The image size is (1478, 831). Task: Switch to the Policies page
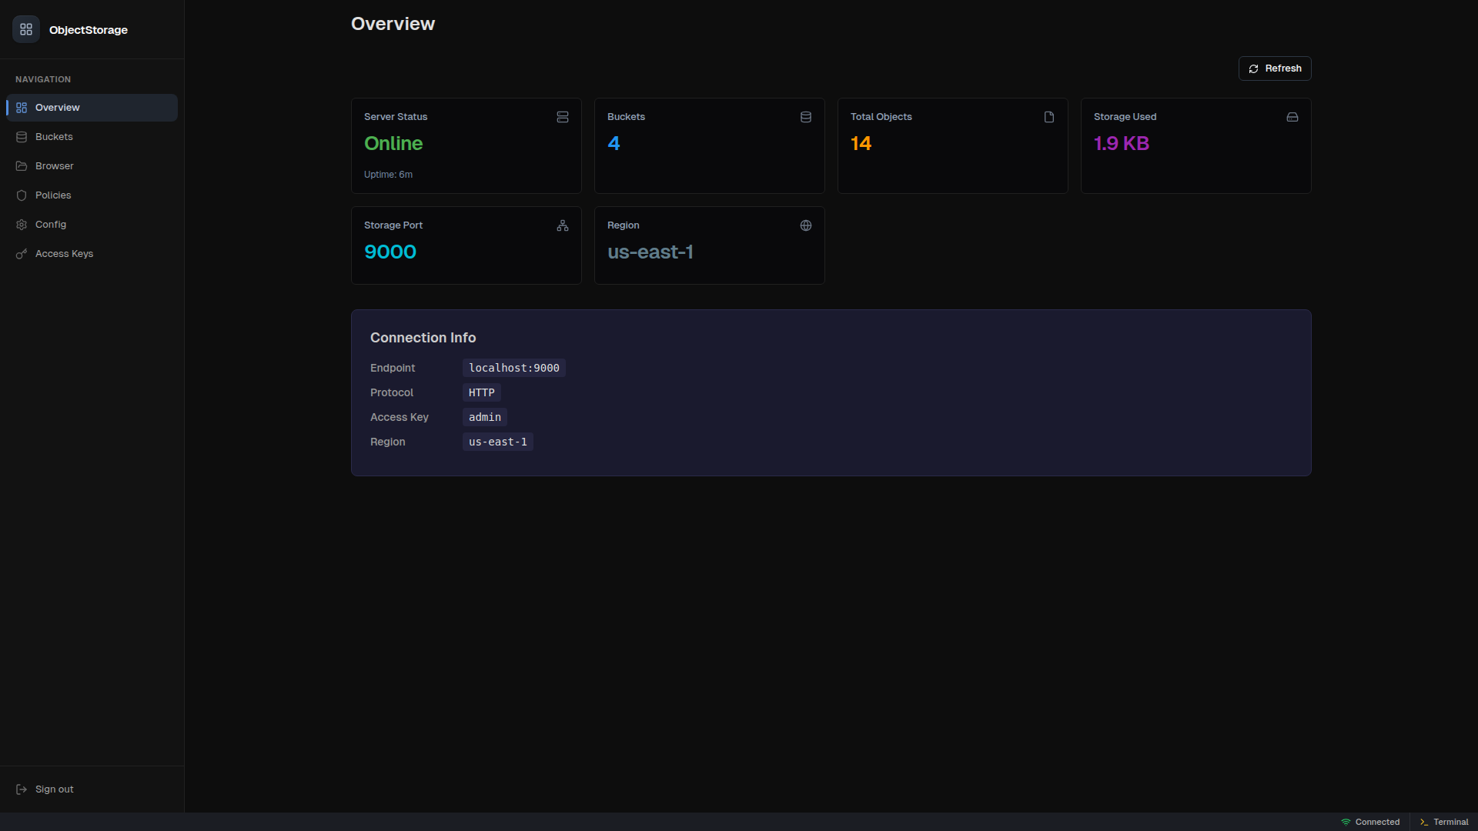point(53,195)
